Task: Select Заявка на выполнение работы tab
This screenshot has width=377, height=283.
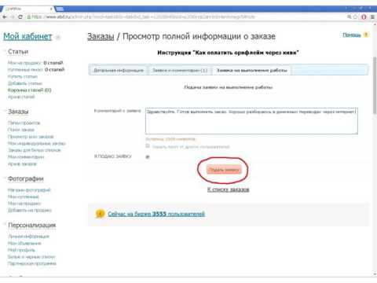Action: (x=251, y=70)
